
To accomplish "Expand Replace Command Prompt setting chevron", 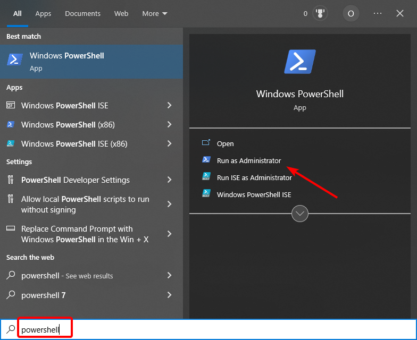I will coord(169,234).
